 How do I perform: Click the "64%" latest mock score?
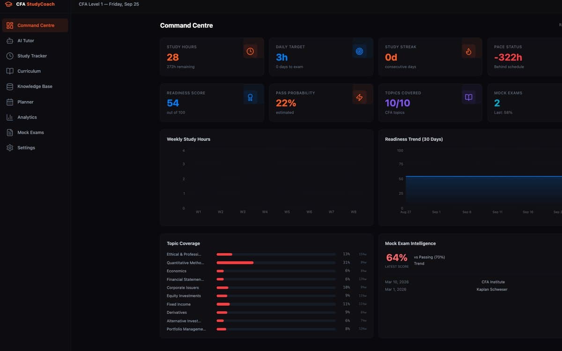[x=397, y=258]
